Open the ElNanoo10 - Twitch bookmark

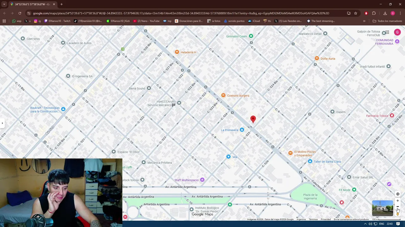pos(57,21)
